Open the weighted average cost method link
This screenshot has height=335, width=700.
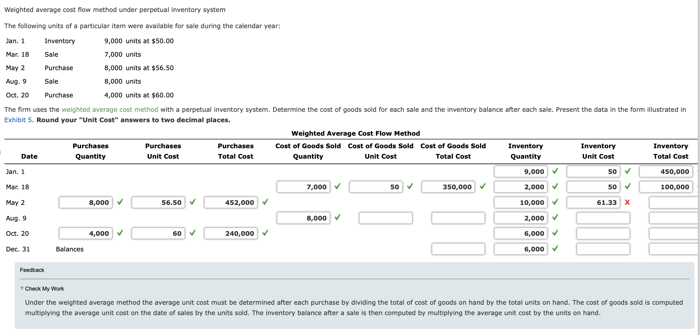pos(110,110)
